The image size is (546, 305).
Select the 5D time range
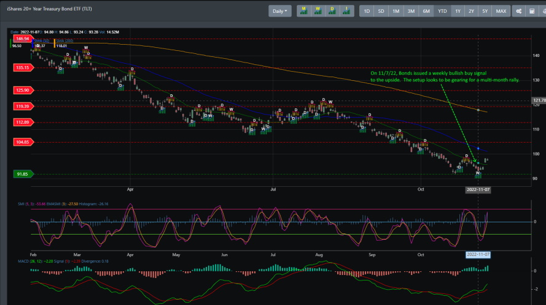(381, 11)
